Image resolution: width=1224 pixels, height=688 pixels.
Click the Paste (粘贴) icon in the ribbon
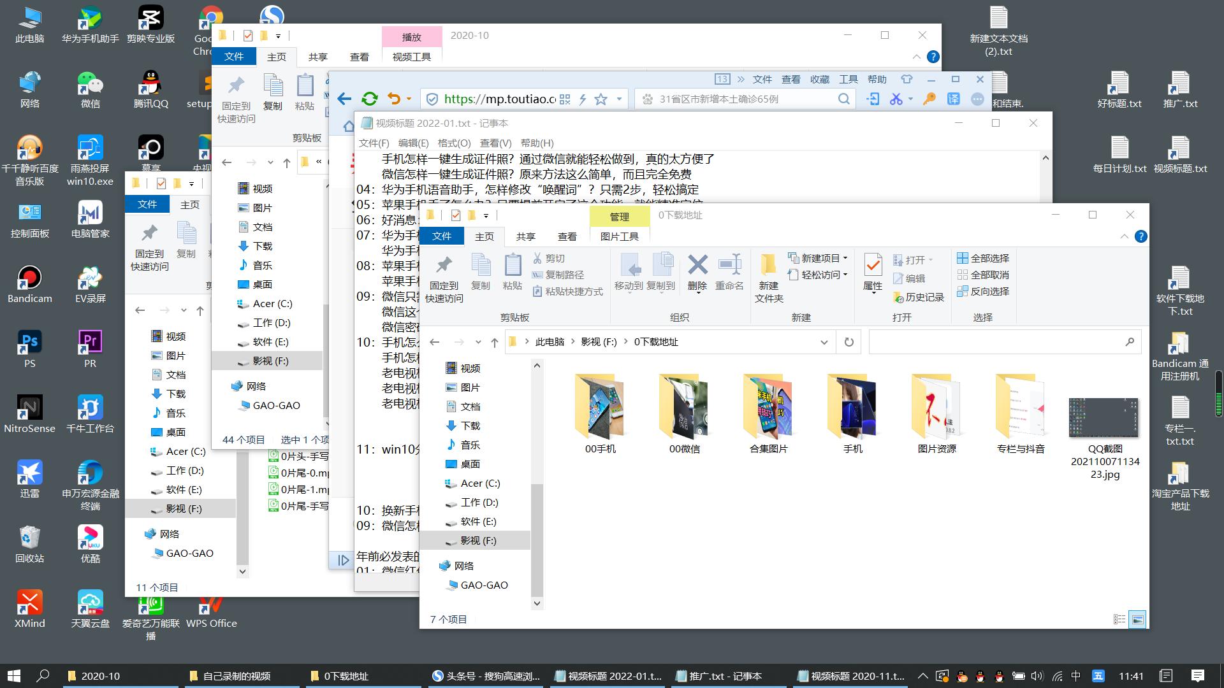[512, 270]
